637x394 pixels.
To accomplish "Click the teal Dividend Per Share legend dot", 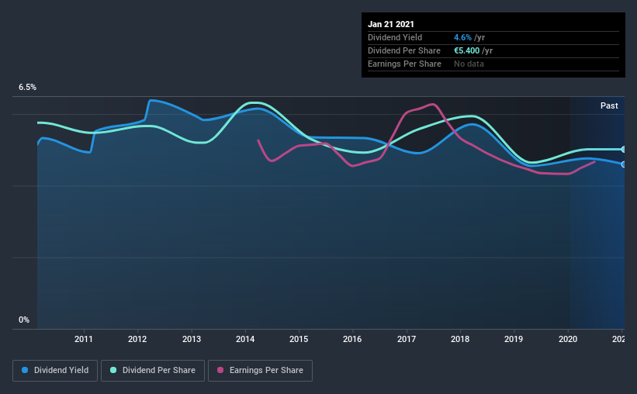I will 113,370.
